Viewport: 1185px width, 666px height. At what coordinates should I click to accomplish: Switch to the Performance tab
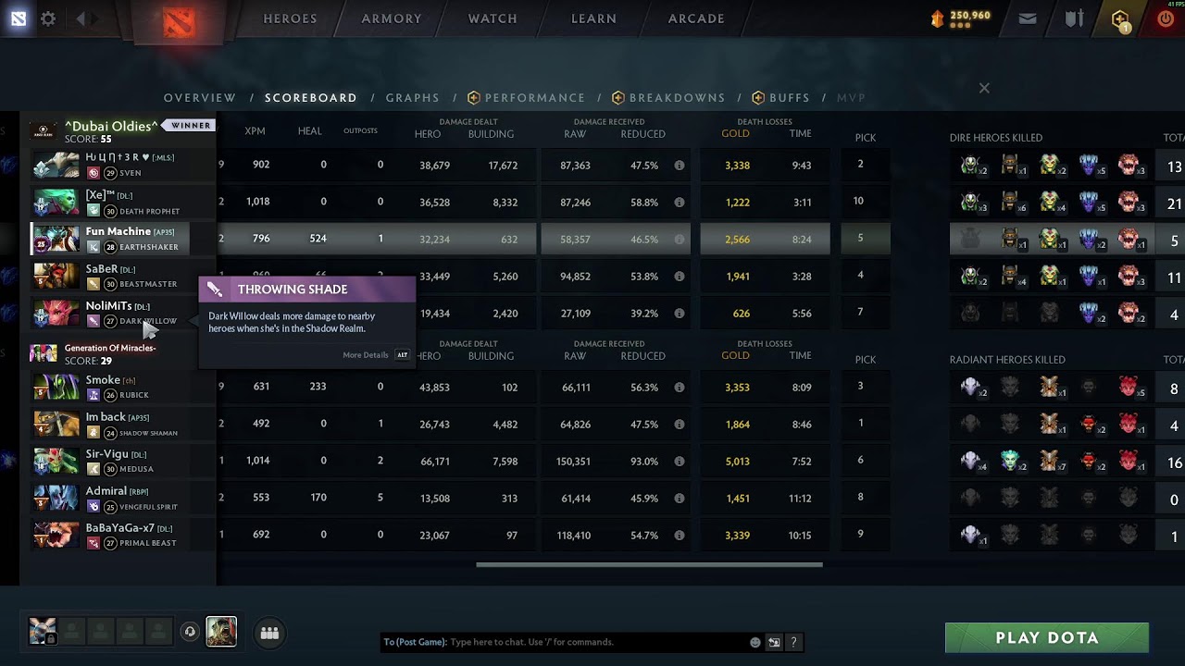coord(527,98)
